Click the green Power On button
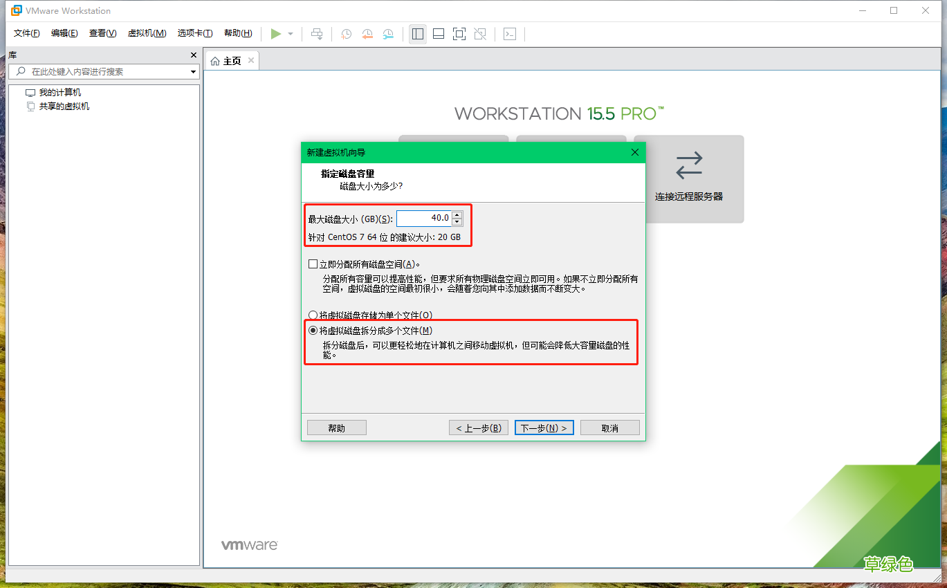This screenshot has width=947, height=588. 275,33
